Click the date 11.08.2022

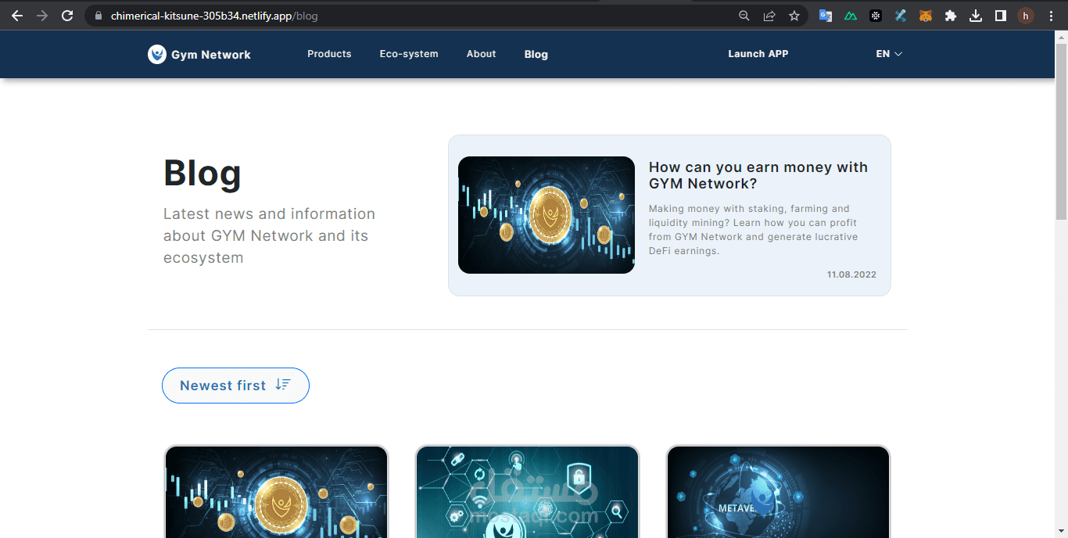pyautogui.click(x=851, y=274)
